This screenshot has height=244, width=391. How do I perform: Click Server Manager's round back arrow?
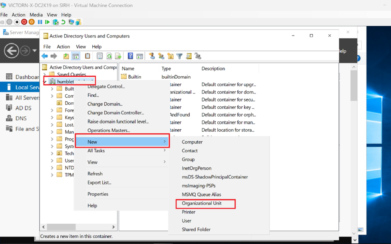tap(11, 51)
